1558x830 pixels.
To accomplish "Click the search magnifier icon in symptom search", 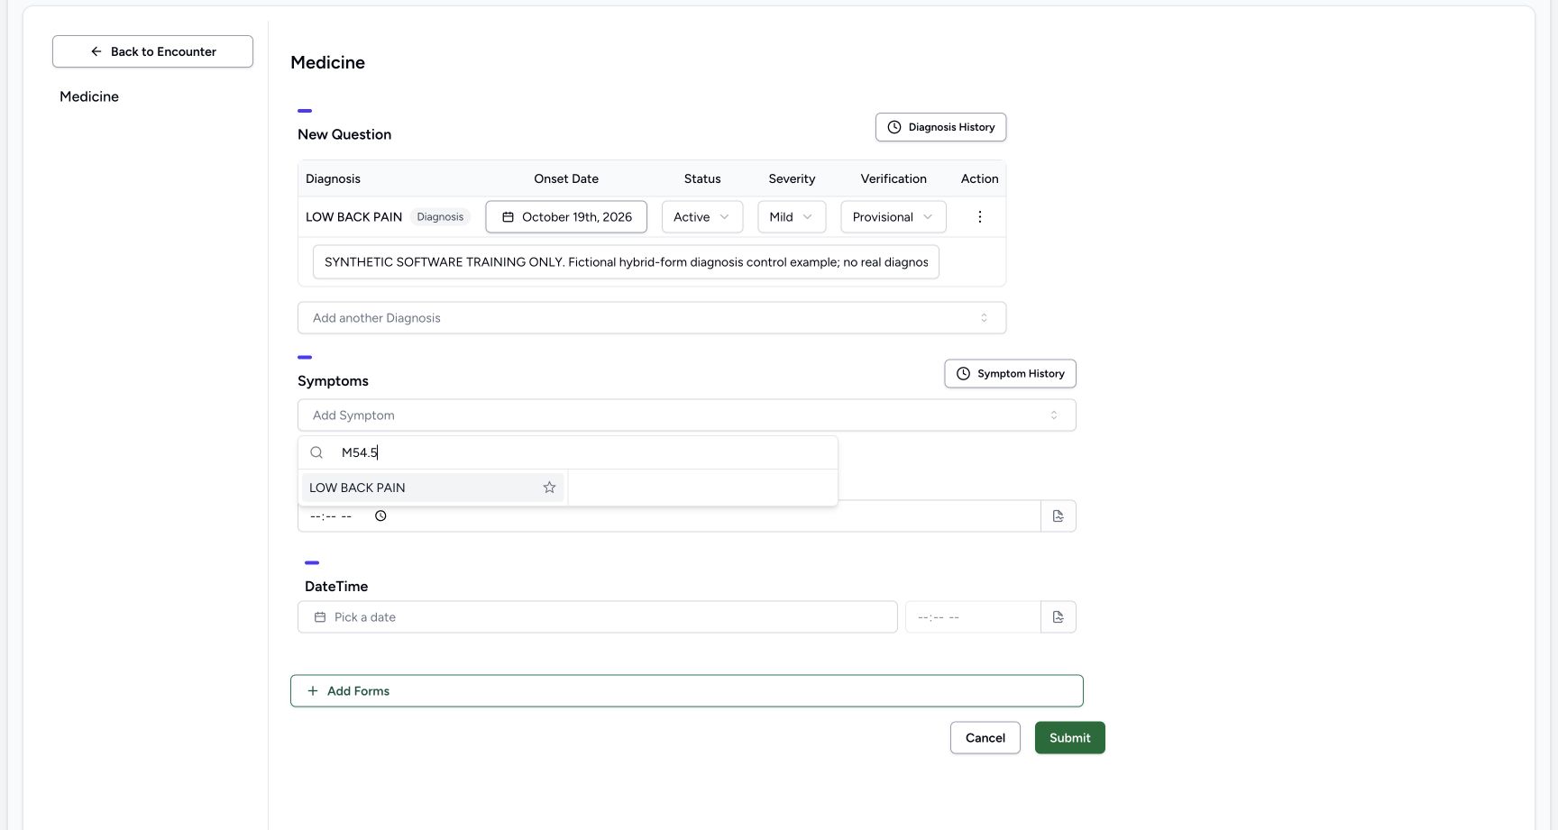I will 316,452.
